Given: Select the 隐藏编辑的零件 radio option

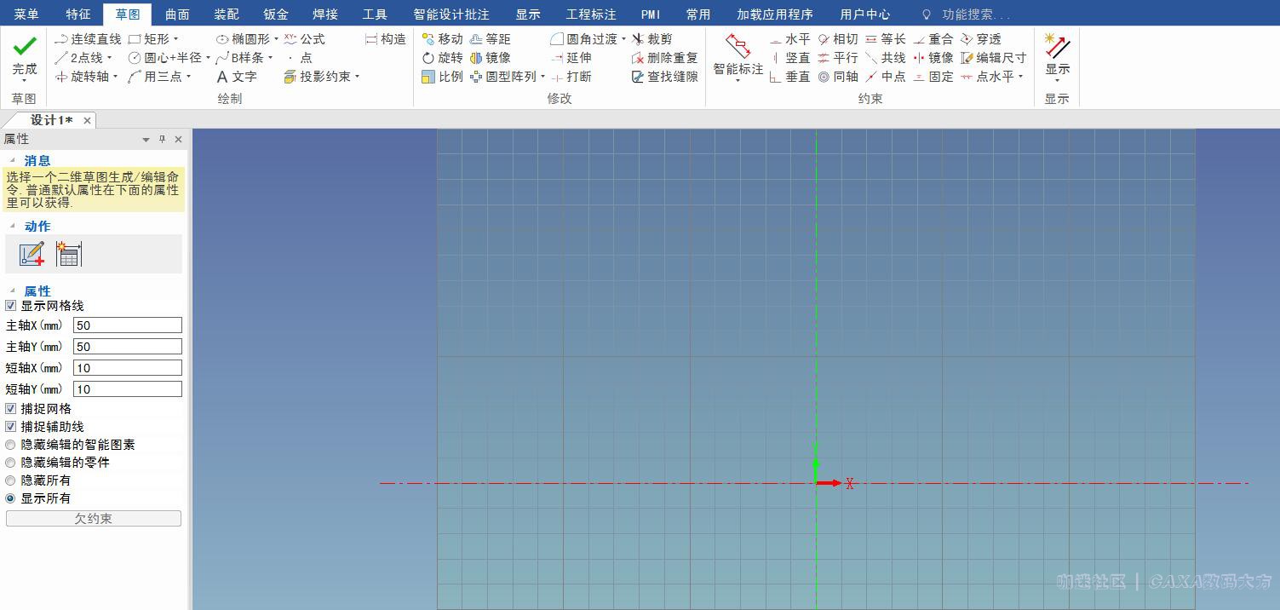Looking at the screenshot, I should click(x=11, y=463).
